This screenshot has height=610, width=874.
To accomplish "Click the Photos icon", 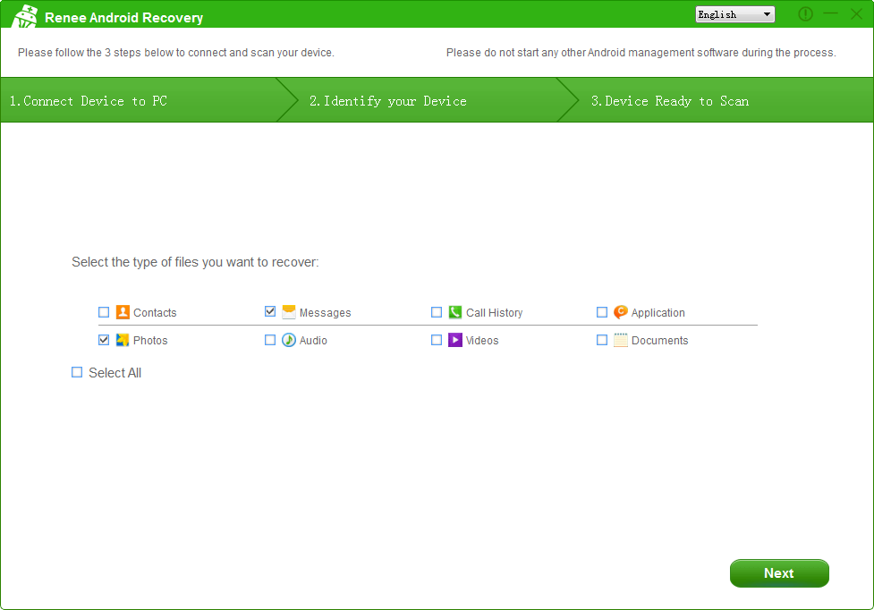I will click(x=123, y=340).
